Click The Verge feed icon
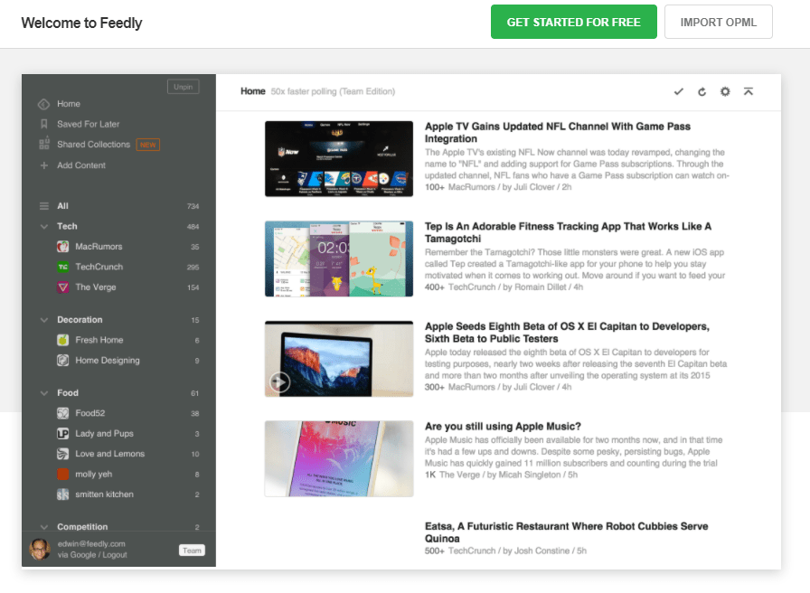The height and width of the screenshot is (593, 810). 62,287
